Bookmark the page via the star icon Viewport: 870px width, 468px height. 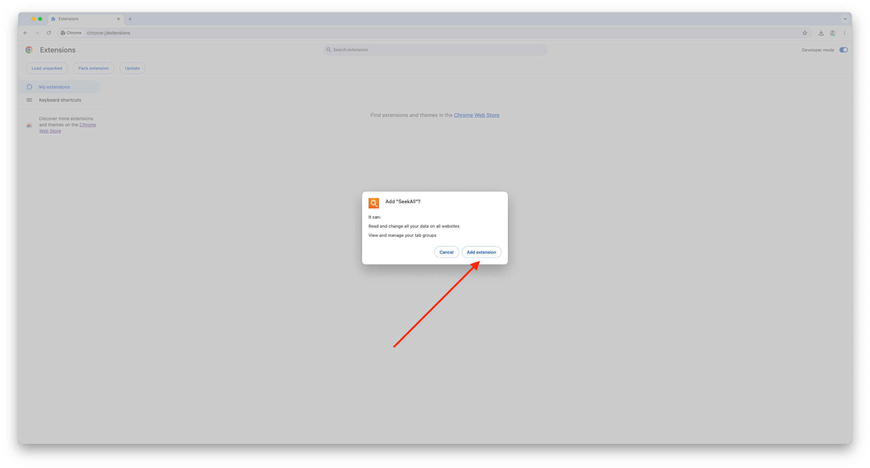(x=805, y=33)
